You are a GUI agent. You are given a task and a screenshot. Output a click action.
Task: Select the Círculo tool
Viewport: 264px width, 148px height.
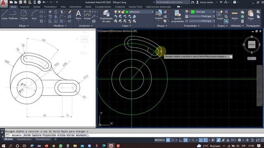pos(24,15)
